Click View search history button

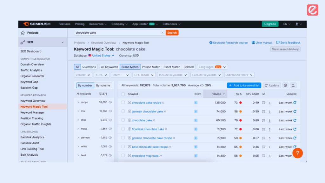(285, 49)
